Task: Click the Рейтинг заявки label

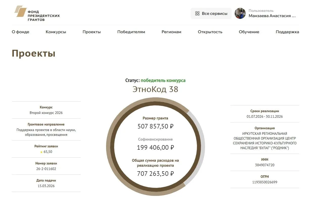Action: 46,146
